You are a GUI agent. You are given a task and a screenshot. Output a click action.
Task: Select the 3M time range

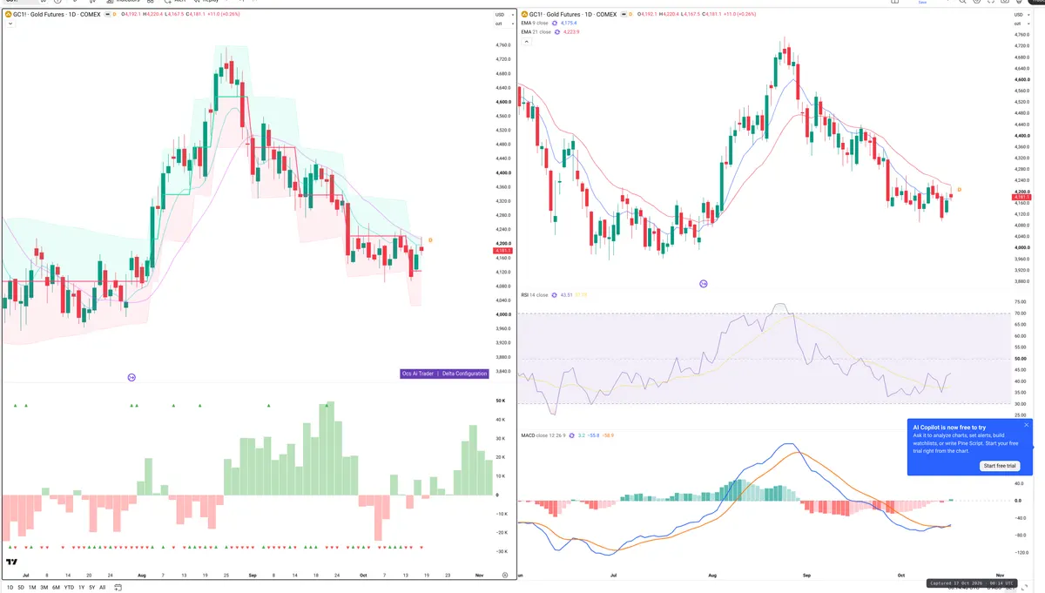point(44,588)
